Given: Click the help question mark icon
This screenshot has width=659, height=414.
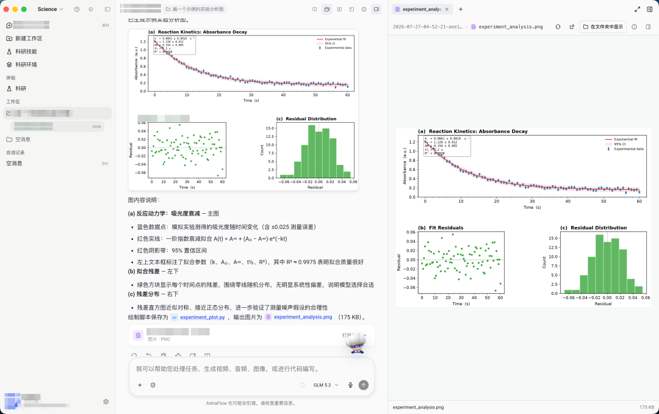Looking at the screenshot, I should click(x=77, y=9).
